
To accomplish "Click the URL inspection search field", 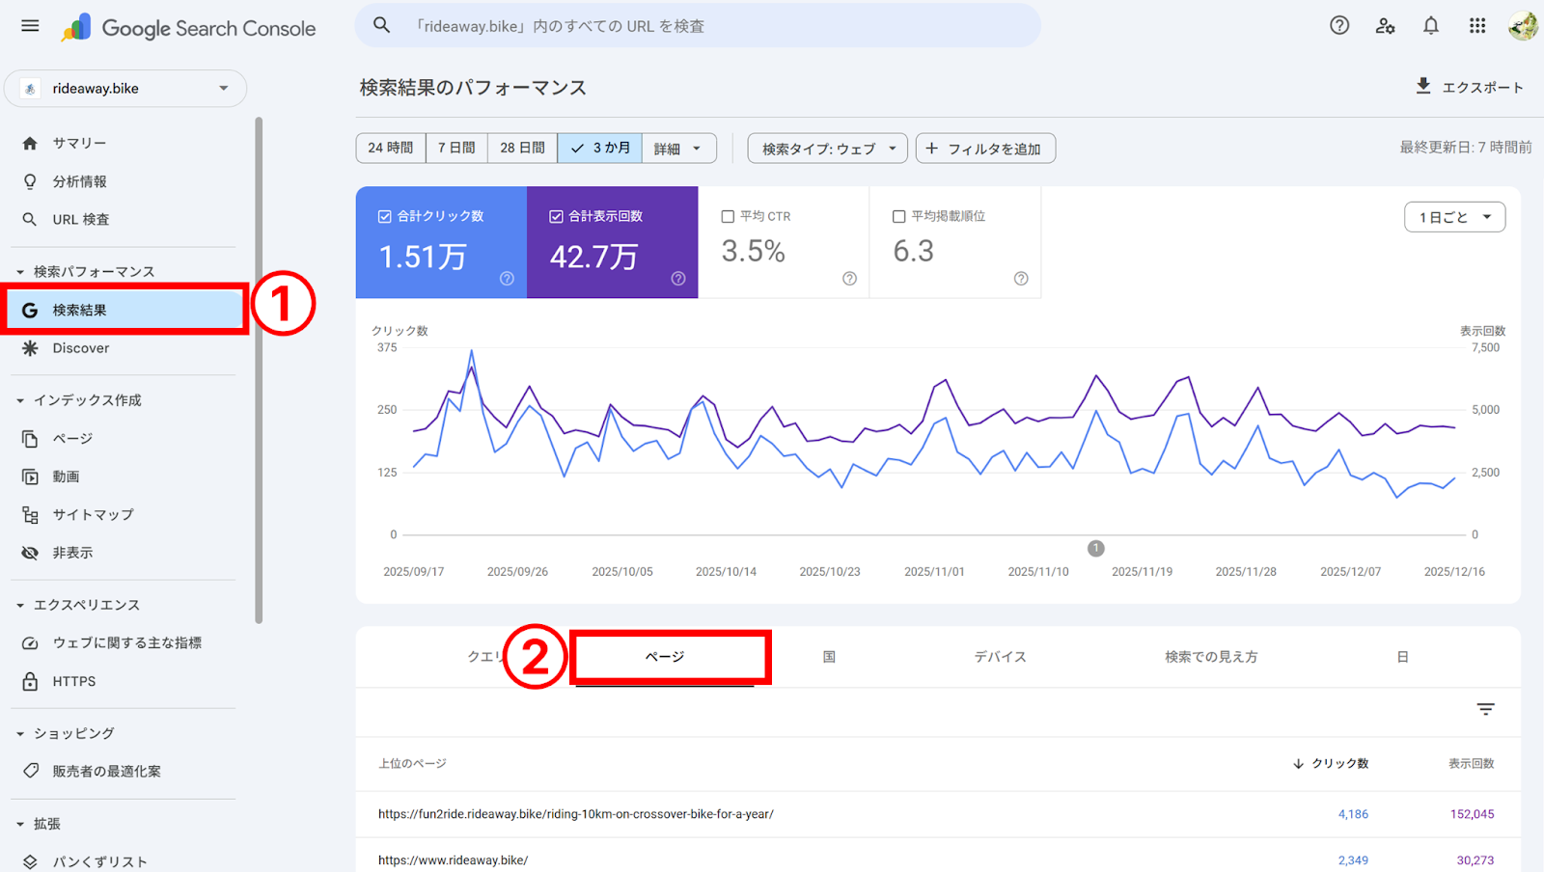I will click(x=697, y=26).
